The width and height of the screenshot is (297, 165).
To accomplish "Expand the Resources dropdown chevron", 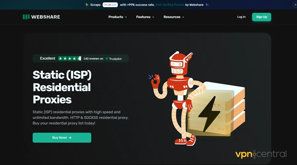I will click(183, 17).
